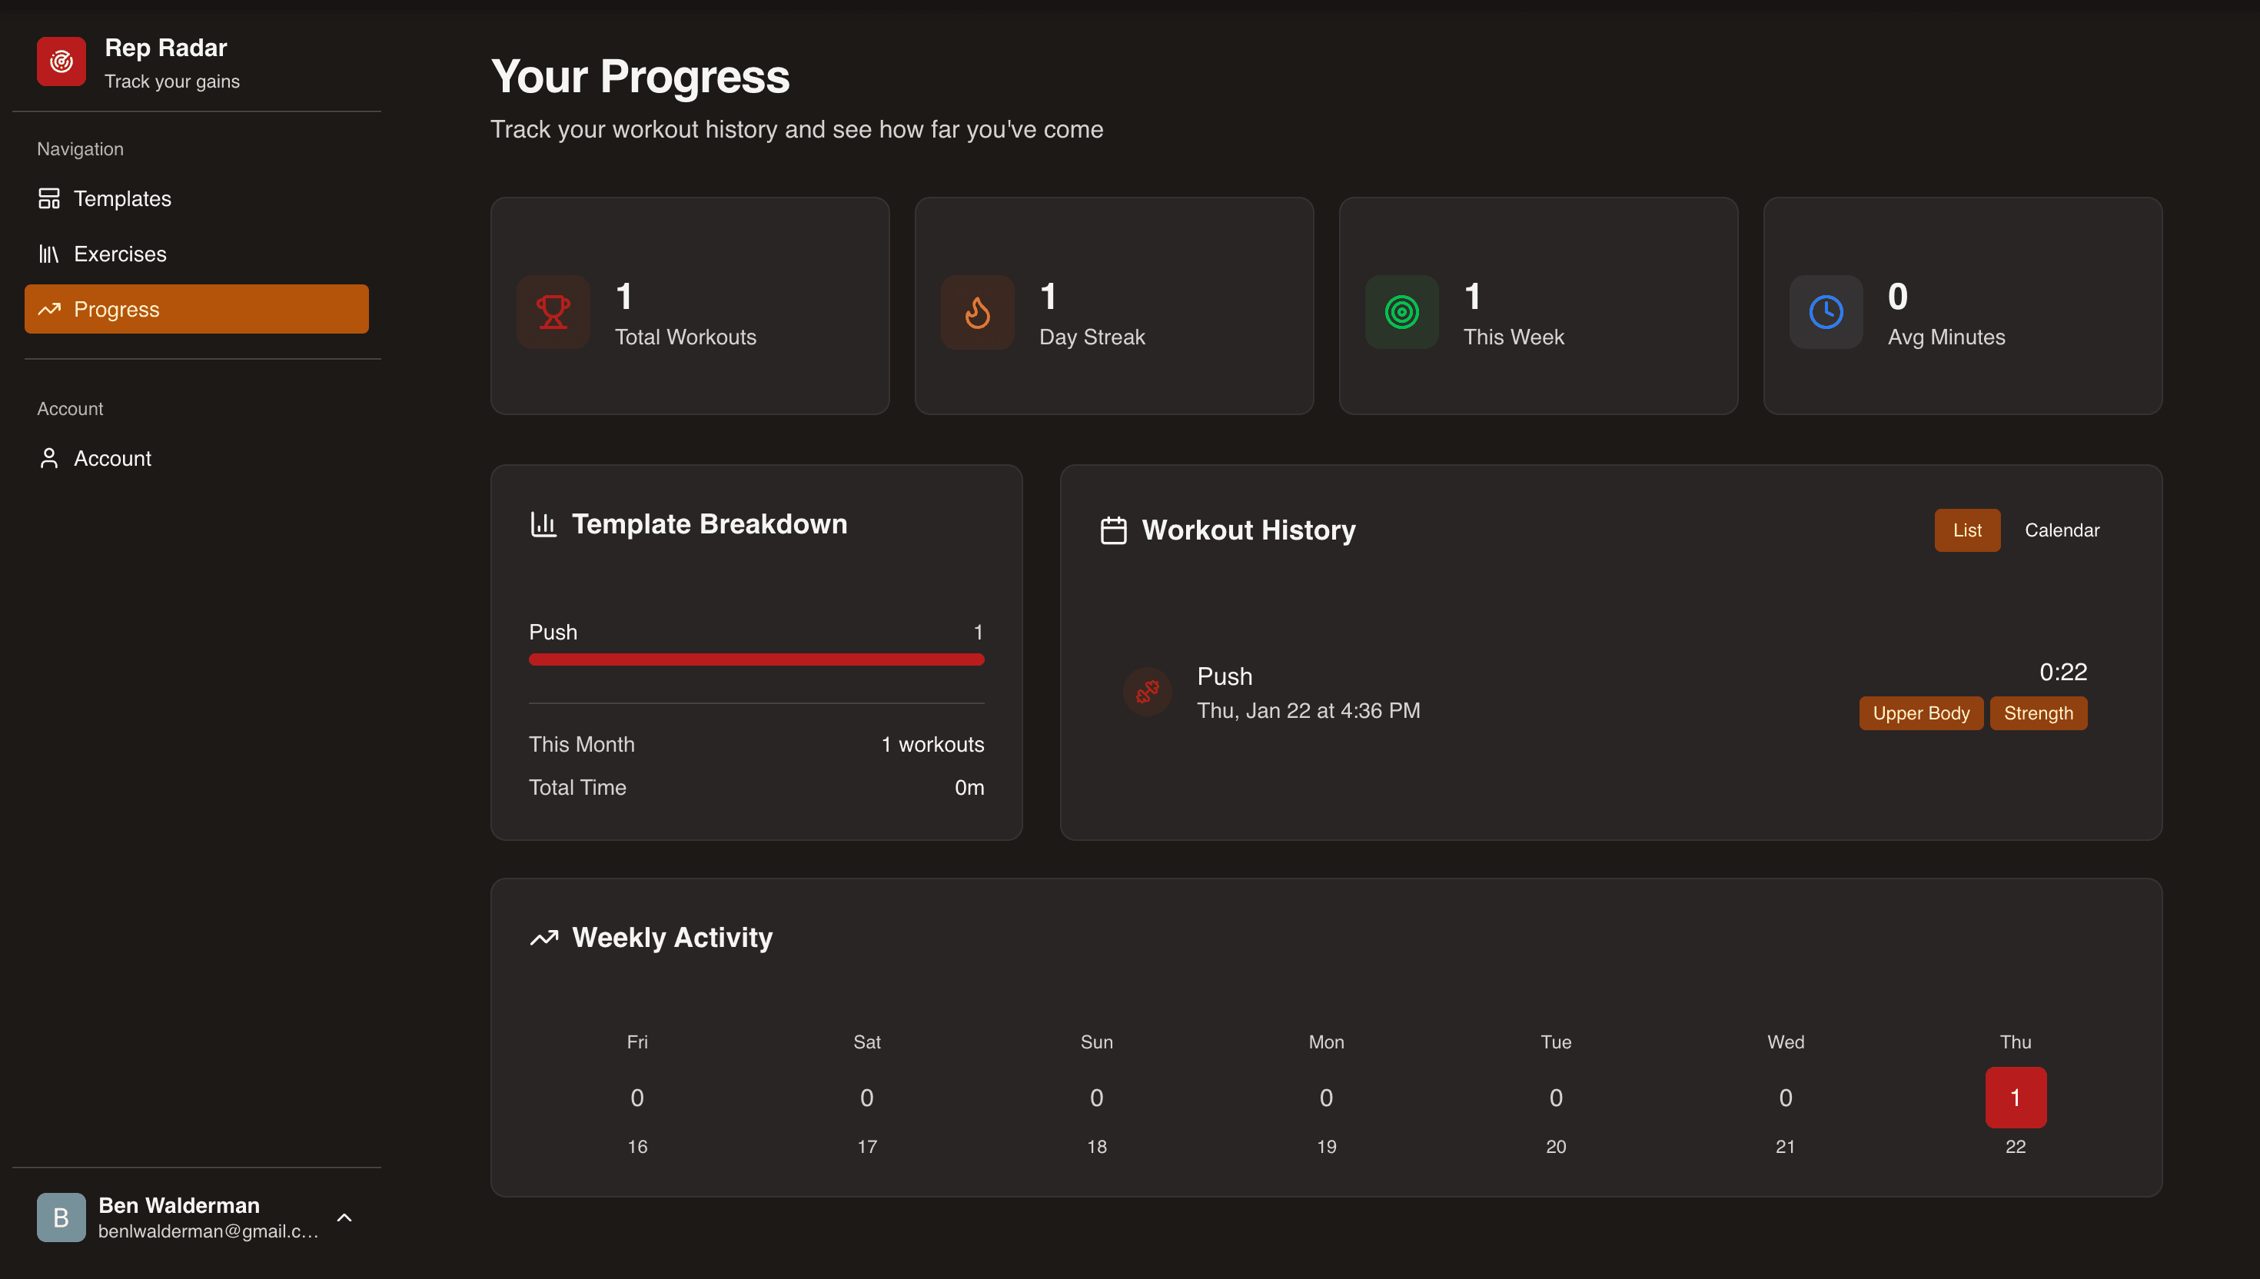Open the Push workout history entry
The height and width of the screenshot is (1279, 2260).
click(1611, 693)
